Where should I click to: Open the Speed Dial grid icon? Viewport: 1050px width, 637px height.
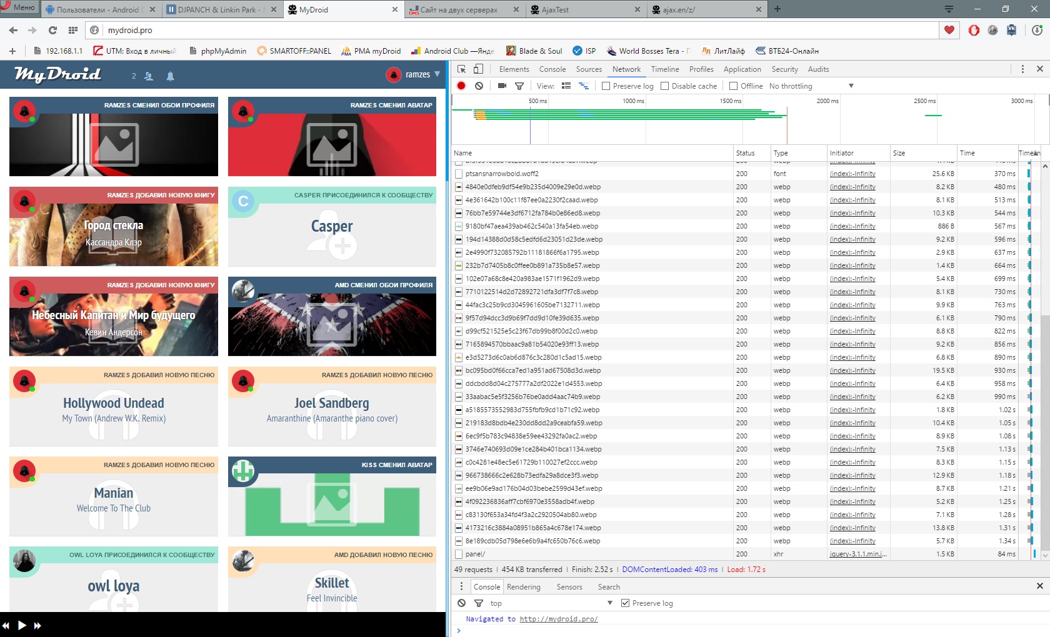point(73,30)
